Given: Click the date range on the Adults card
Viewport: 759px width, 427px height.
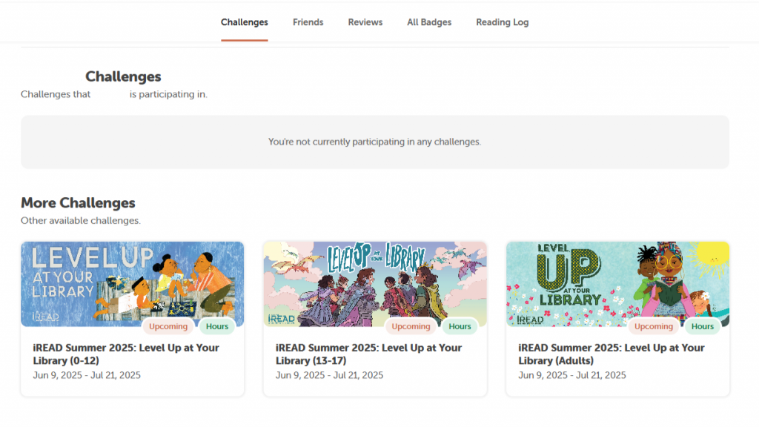Looking at the screenshot, I should coord(572,375).
